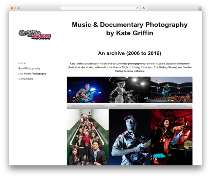Open the blue-lit guitarist photo
The width and height of the screenshot is (211, 178).
(88, 90)
